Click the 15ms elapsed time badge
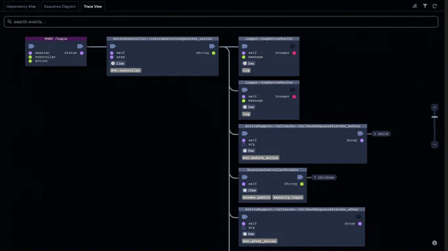The height and width of the screenshot is (251, 448). [x=250, y=190]
